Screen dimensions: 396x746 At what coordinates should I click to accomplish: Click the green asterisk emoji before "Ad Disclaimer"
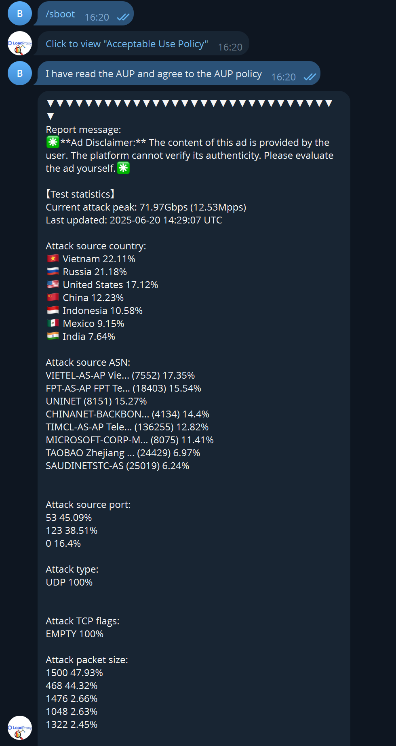(53, 142)
